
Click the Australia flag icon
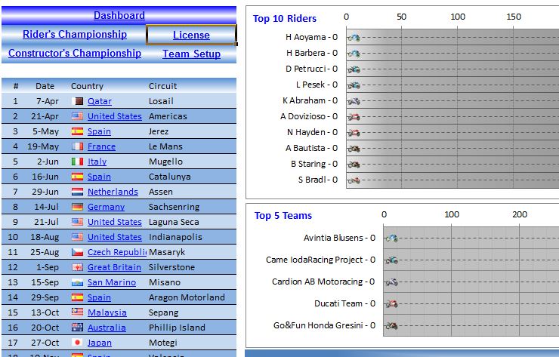tap(77, 328)
